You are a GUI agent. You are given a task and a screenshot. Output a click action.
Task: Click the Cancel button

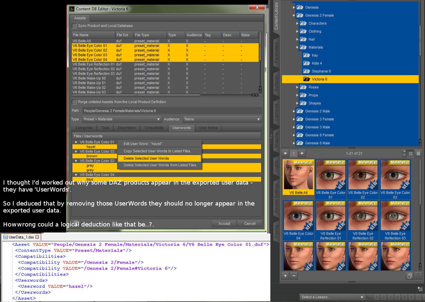250,224
